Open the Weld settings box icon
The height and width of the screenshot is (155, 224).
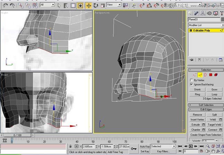coord(221,119)
